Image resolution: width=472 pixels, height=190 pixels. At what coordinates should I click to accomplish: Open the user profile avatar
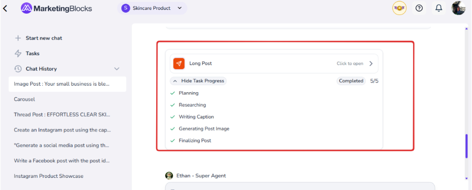click(458, 8)
